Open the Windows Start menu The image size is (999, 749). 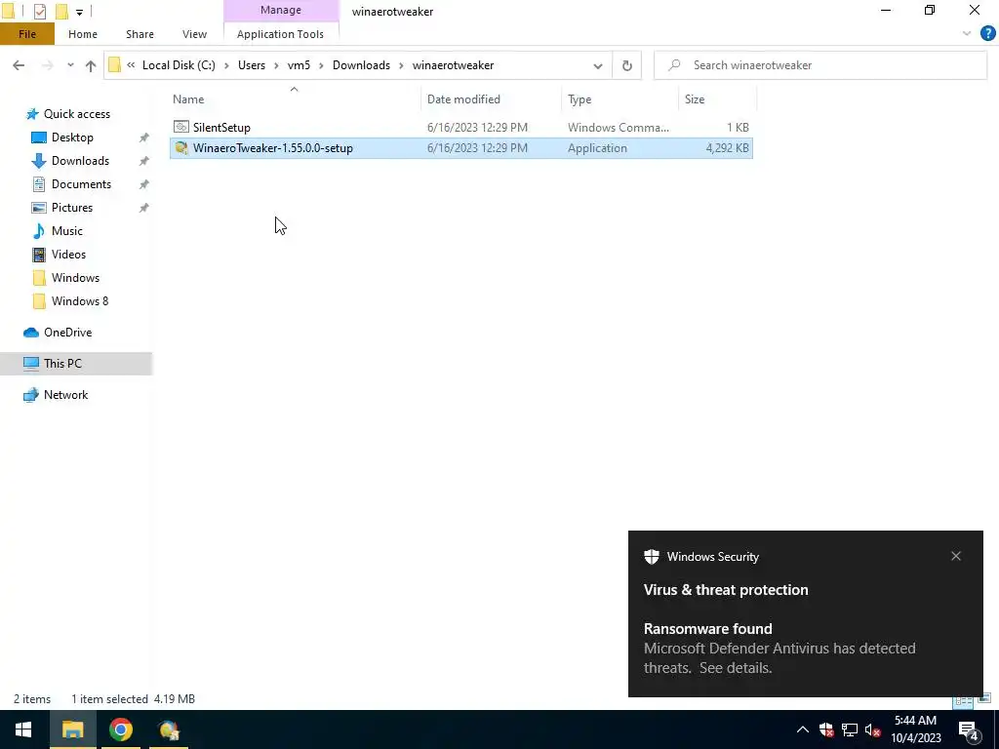point(23,729)
